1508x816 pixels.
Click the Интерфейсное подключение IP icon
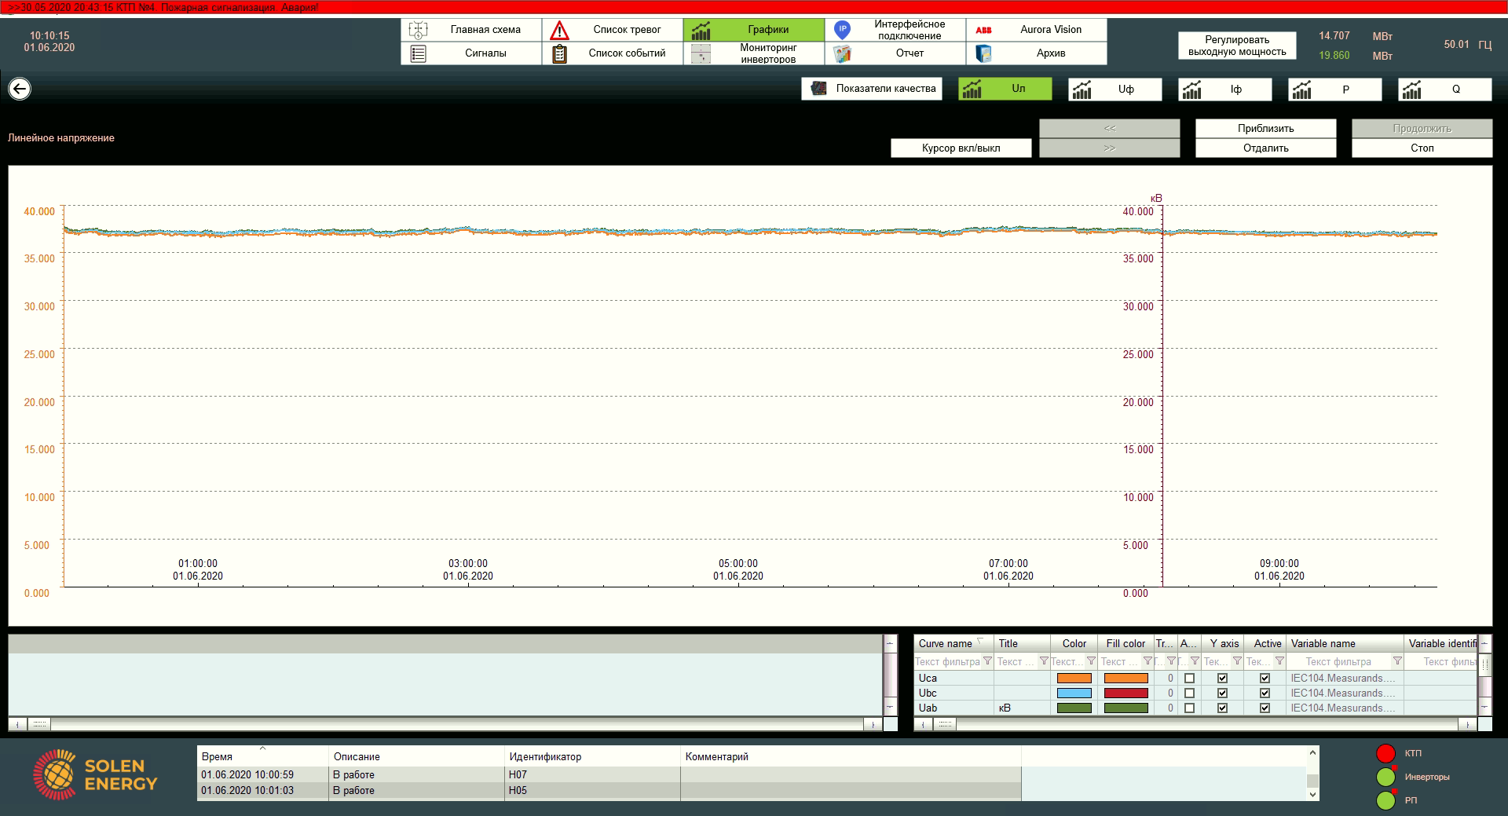pos(842,30)
